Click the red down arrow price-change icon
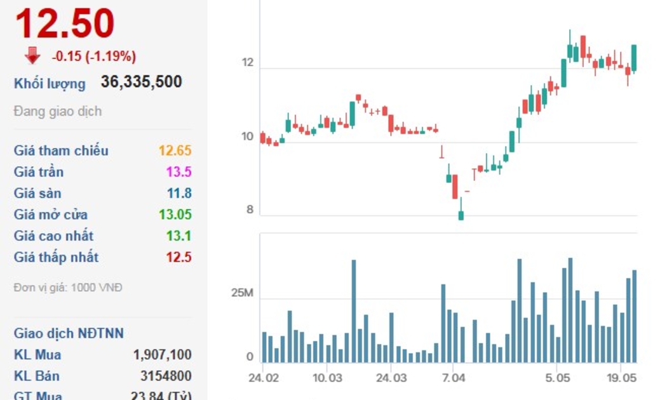 32,56
